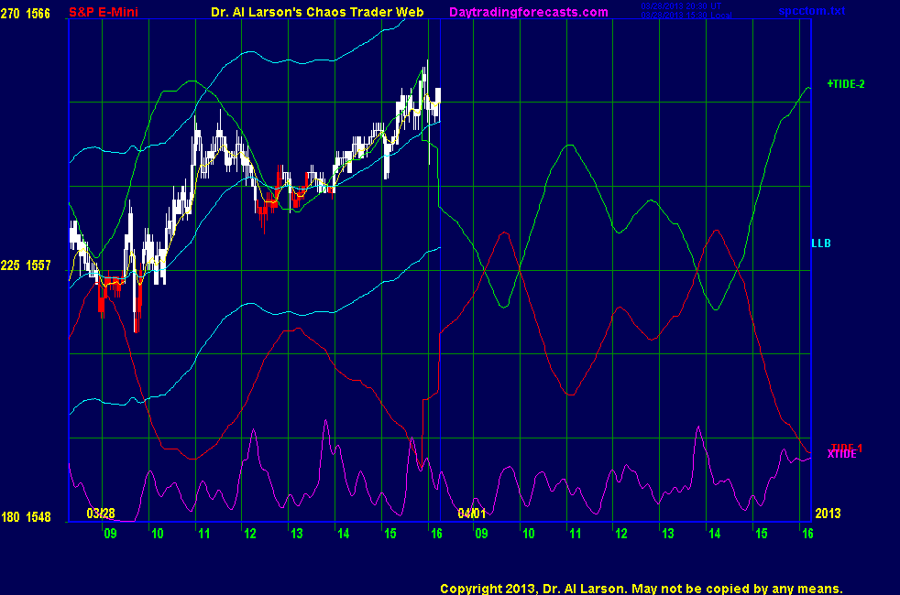Viewport: 900px width, 595px height.
Task: Select the magenta XTIDE legend label
Action: tap(841, 455)
